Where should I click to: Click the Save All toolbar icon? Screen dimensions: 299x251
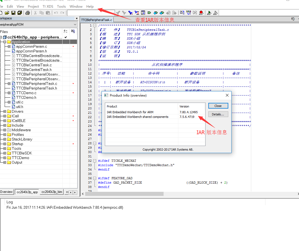point(20,13)
